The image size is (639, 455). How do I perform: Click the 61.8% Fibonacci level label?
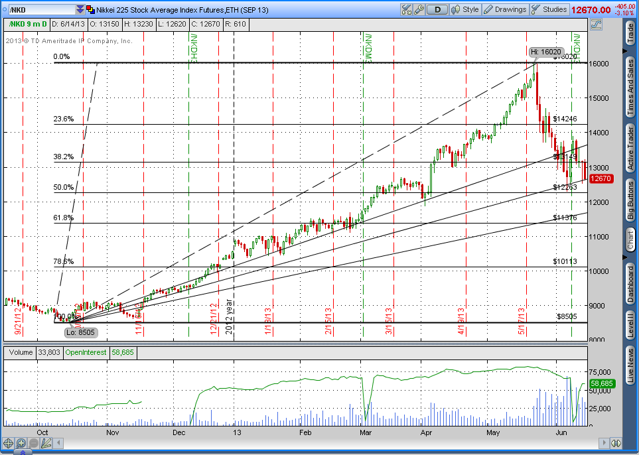tap(64, 218)
